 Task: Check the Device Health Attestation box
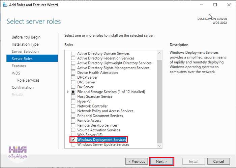(73, 73)
